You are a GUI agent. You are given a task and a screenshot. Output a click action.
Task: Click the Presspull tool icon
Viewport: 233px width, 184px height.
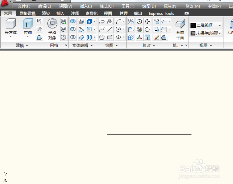pos(39,37)
